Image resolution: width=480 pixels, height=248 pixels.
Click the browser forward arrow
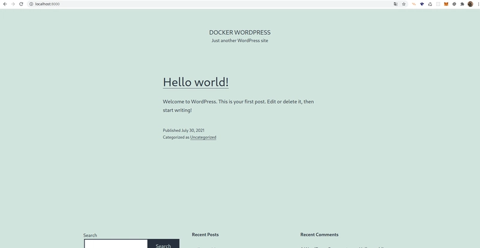[13, 4]
